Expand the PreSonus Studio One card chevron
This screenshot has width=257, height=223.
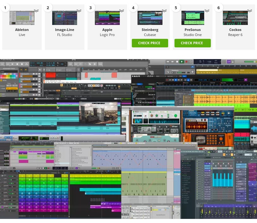coord(207,11)
